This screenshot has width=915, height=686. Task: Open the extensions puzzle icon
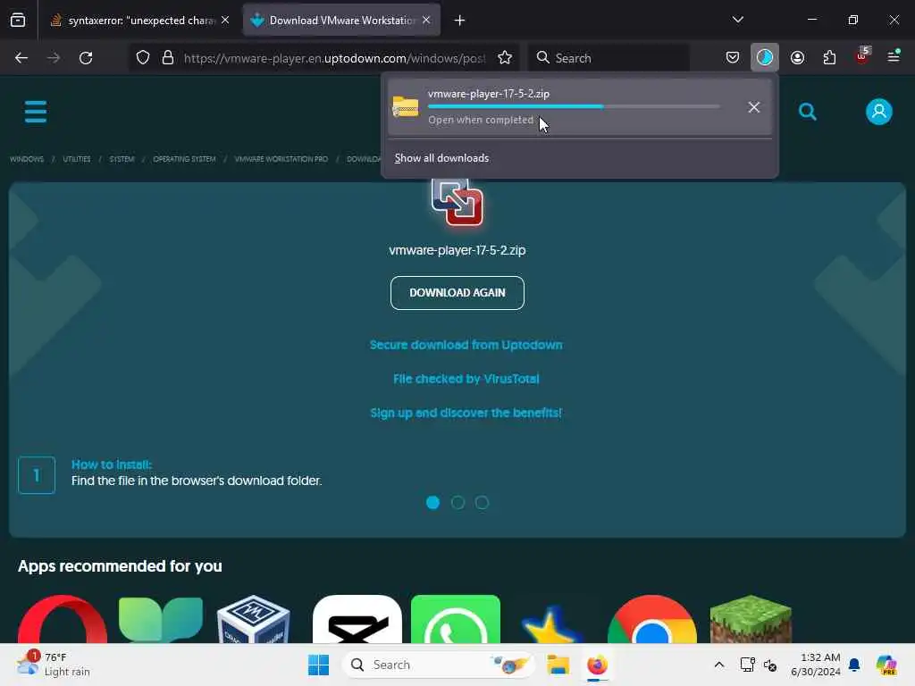point(829,57)
